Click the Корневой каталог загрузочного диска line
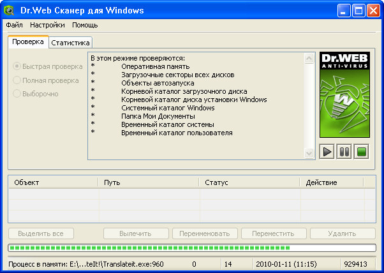Image resolution: width=384 pixels, height=273 pixels. coord(184,92)
